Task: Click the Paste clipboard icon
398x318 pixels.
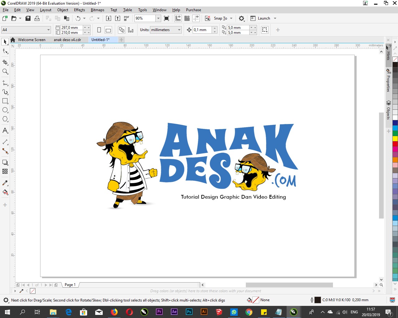Action: coord(67,18)
